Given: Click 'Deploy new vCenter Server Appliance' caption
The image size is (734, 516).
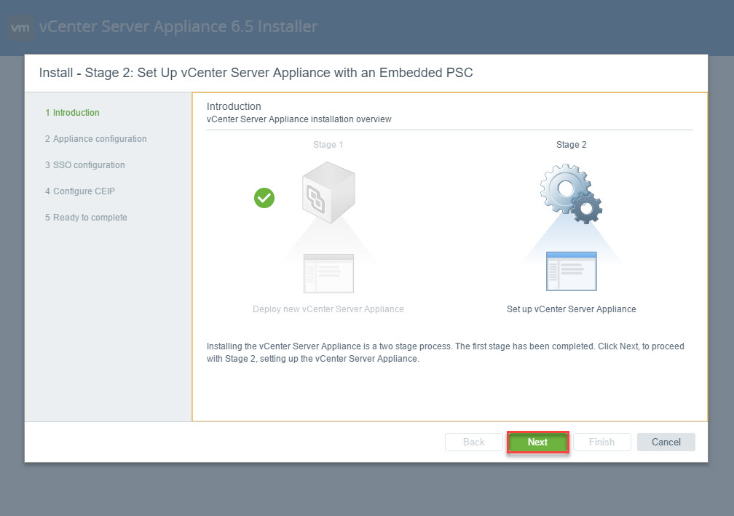Looking at the screenshot, I should pyautogui.click(x=328, y=309).
